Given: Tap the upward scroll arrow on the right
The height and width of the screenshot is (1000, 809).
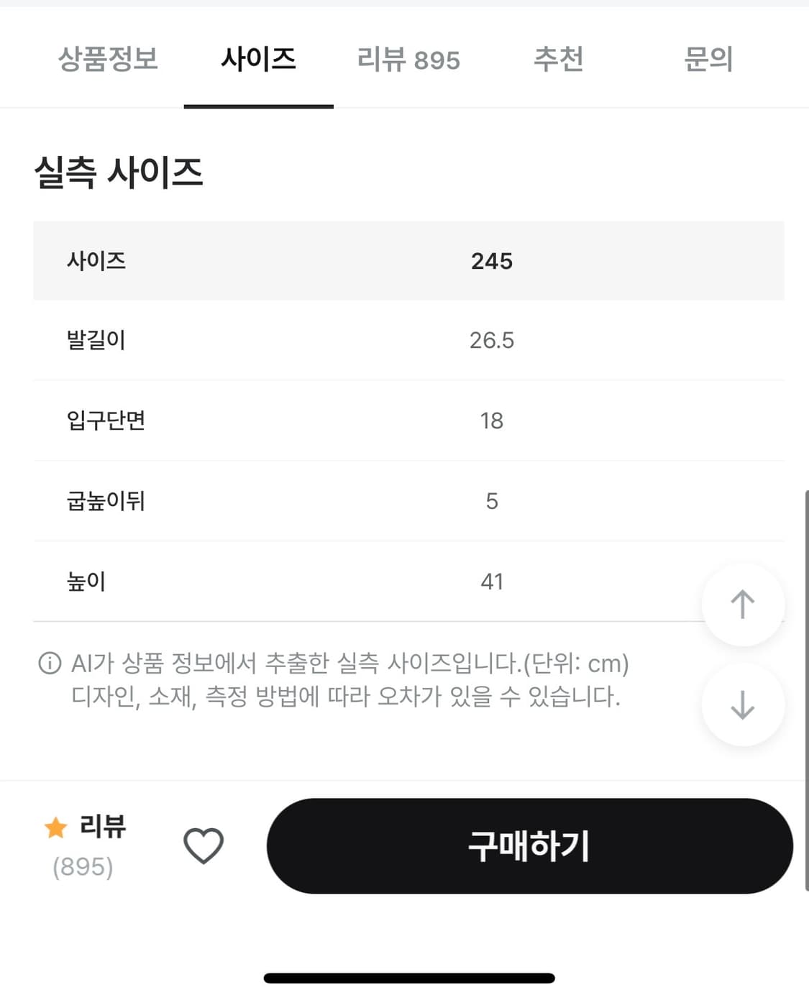Looking at the screenshot, I should coord(743,605).
